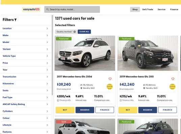Reserve the 2017 Mercedes-benz Glc 250d

coord(85,110)
